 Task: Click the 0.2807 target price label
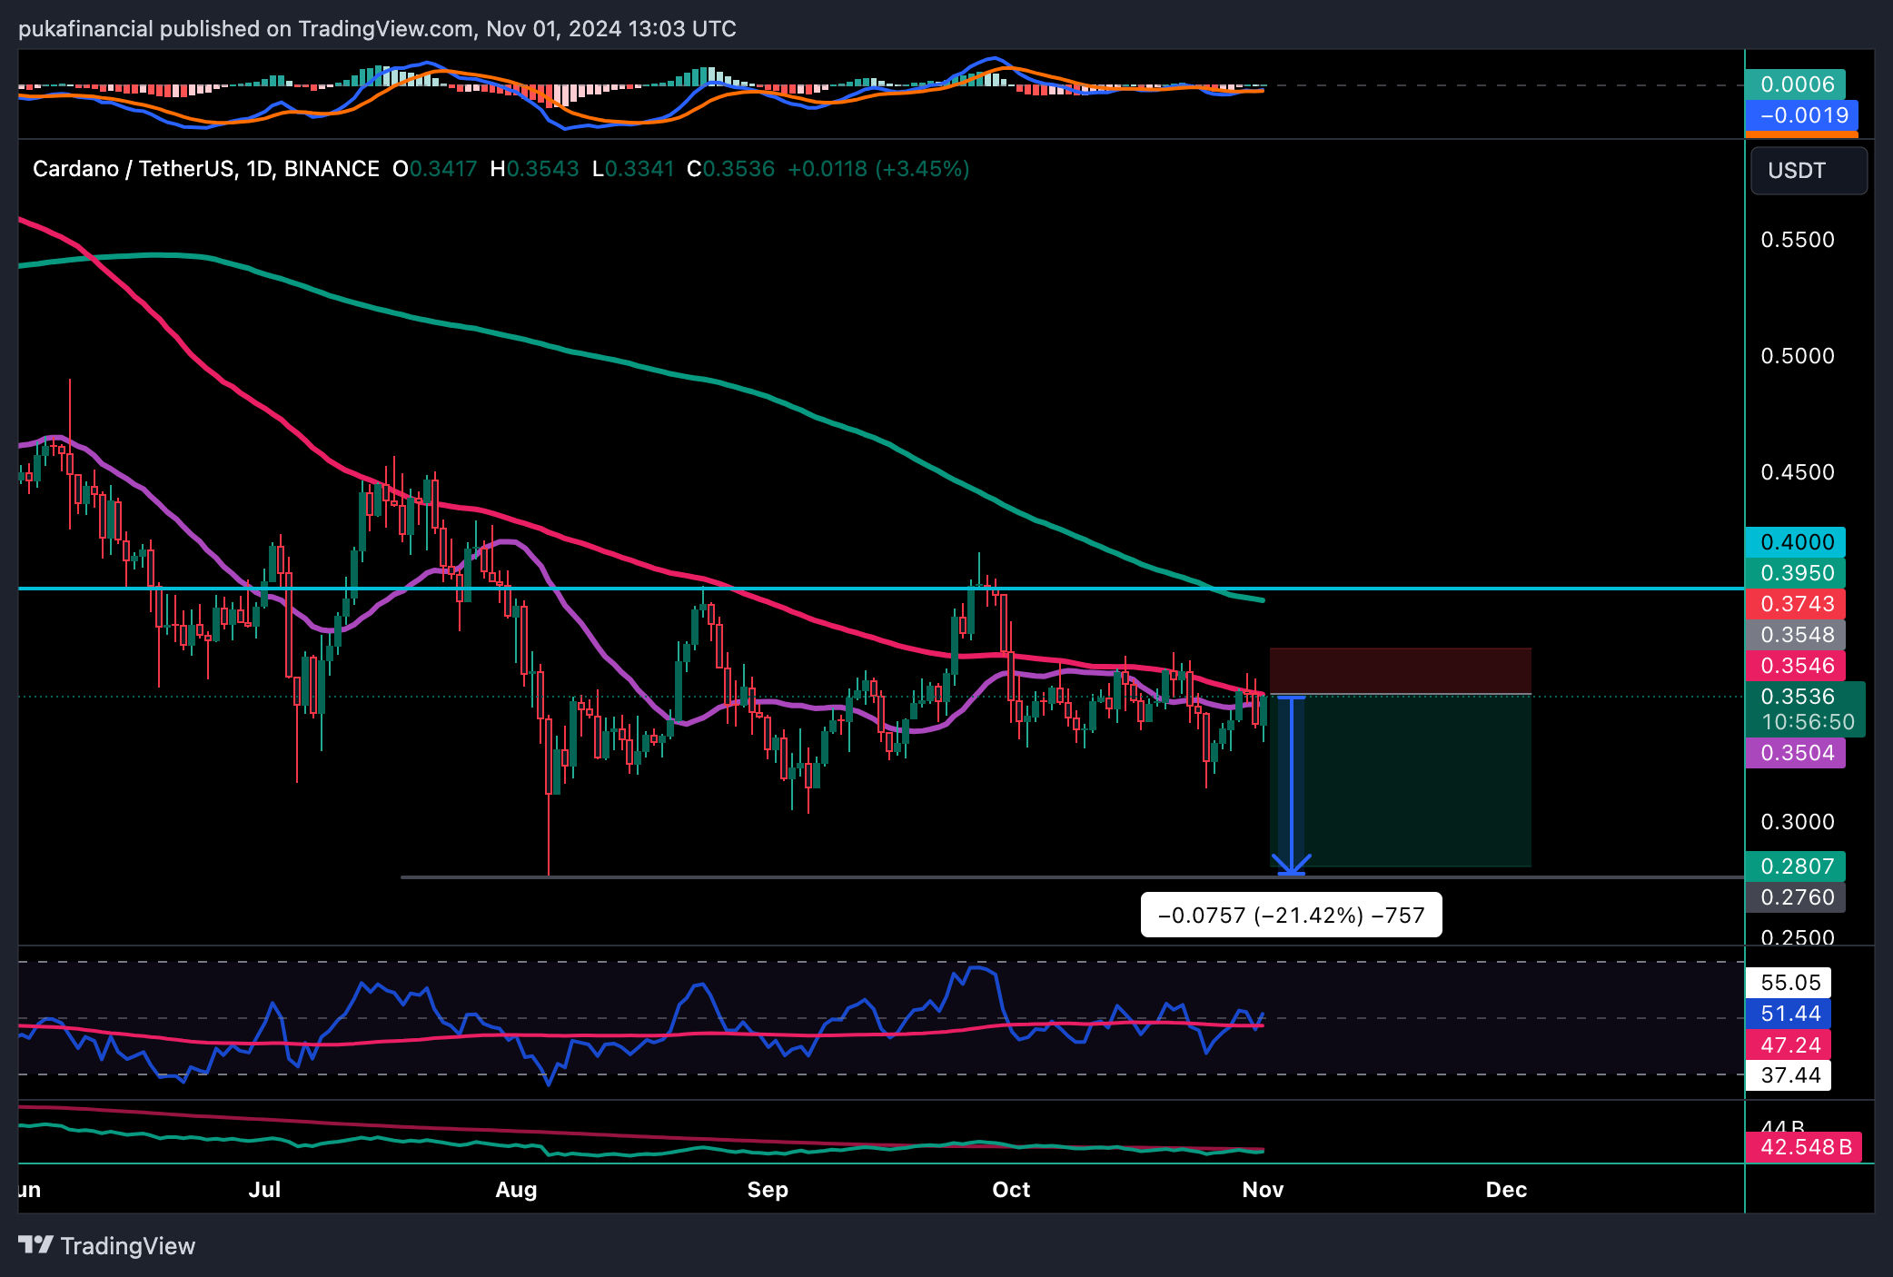tap(1796, 866)
